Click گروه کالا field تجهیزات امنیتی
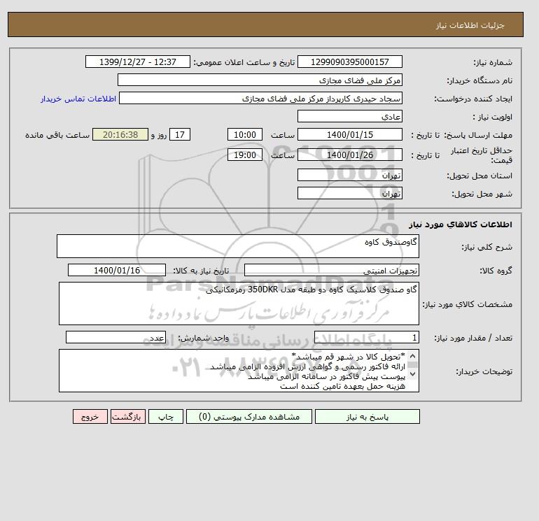The height and width of the screenshot is (521, 539). pos(331,270)
